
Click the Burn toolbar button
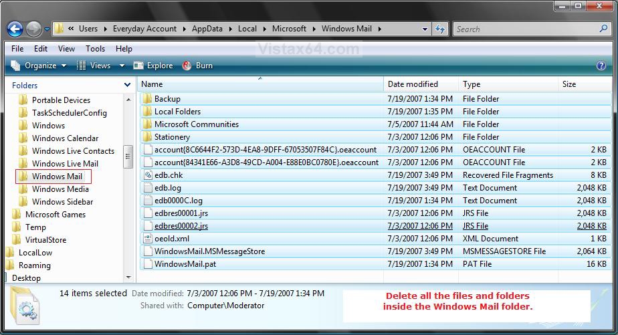(197, 66)
